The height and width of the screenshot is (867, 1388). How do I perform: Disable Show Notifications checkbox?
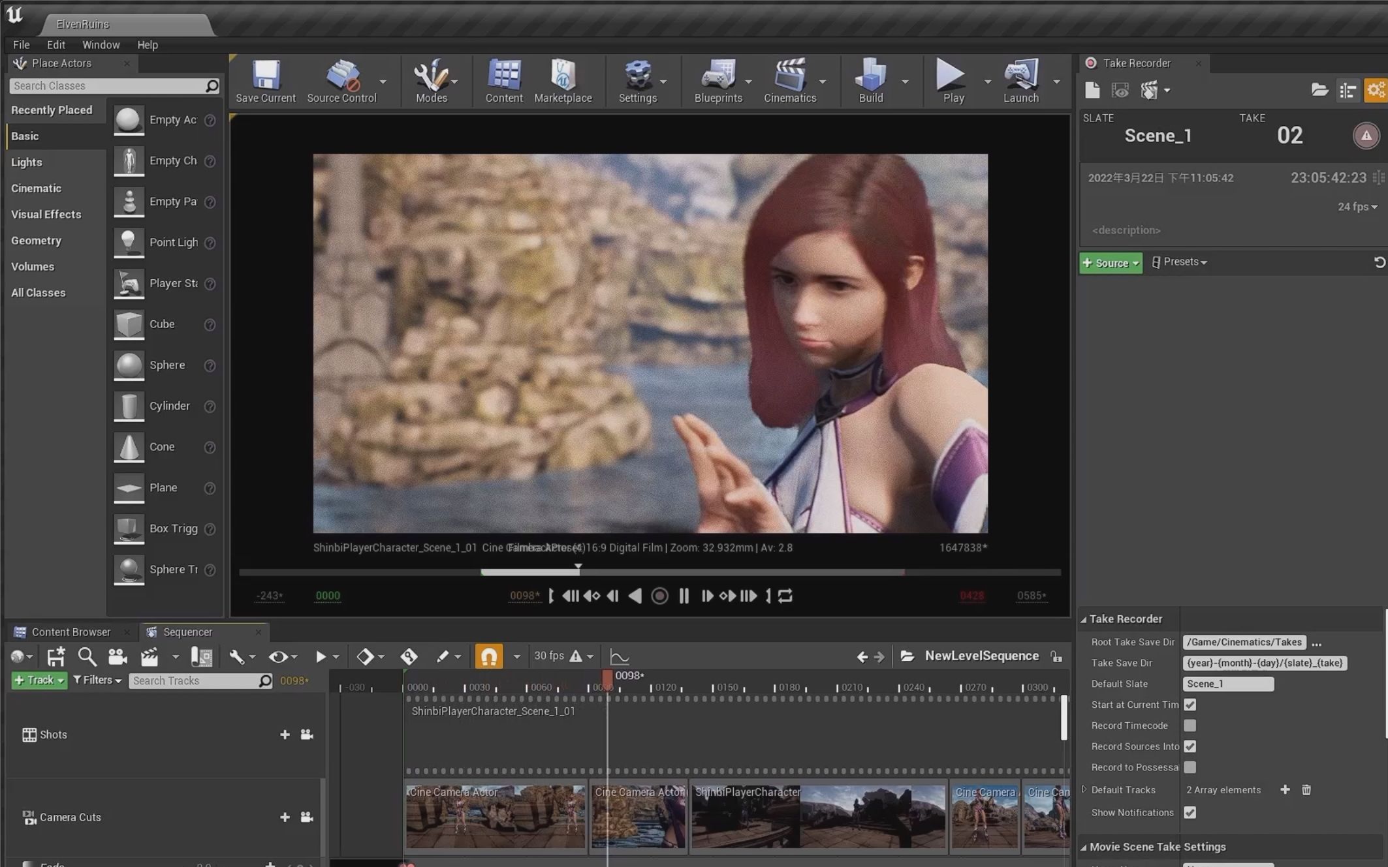[x=1191, y=812]
